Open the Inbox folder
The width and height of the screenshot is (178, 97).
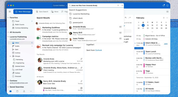(x=21, y=43)
